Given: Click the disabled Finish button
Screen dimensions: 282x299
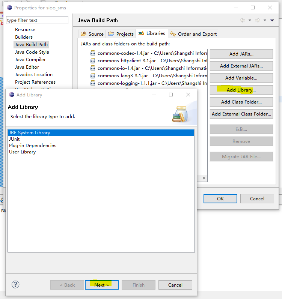Looking at the screenshot, I should 139,285.
